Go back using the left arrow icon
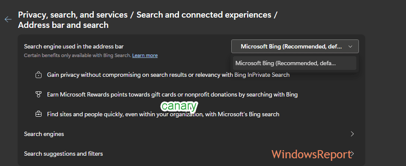Screen dimensions: 406x166 pos(8,19)
